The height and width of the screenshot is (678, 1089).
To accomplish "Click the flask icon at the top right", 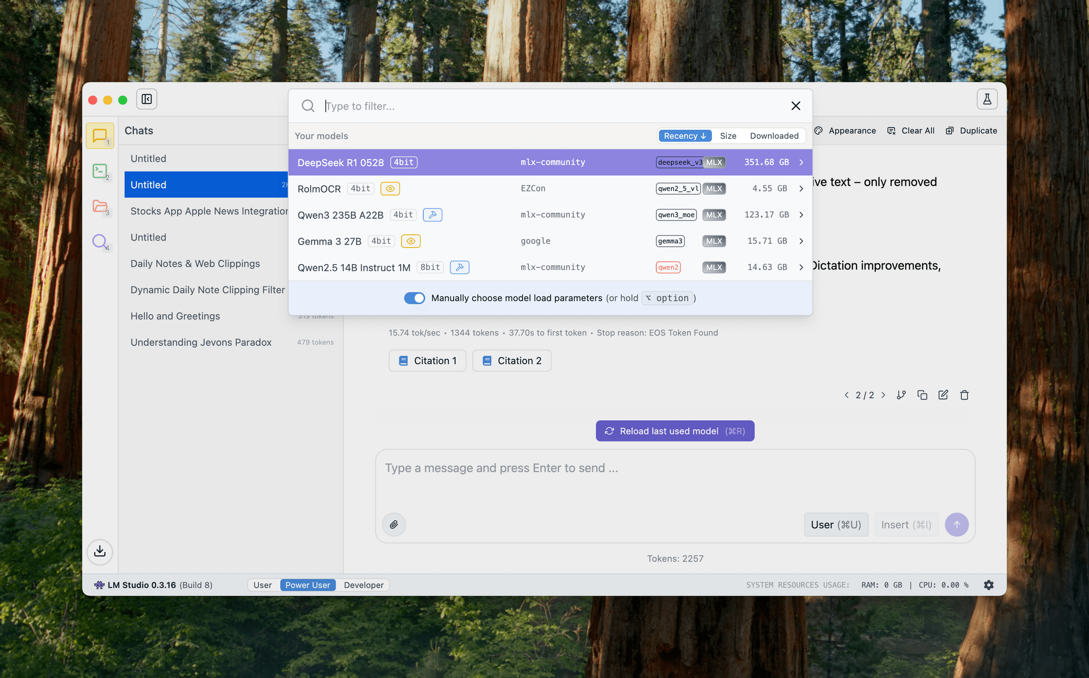I will pos(987,99).
